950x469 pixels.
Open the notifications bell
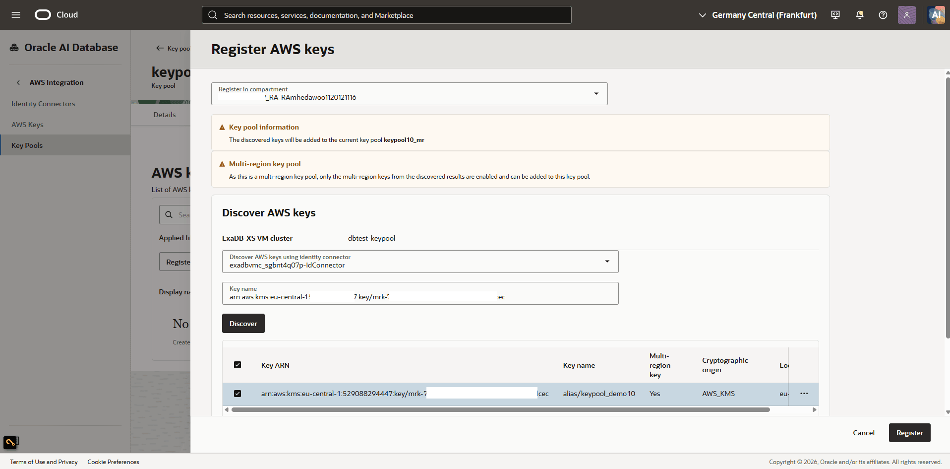[860, 15]
